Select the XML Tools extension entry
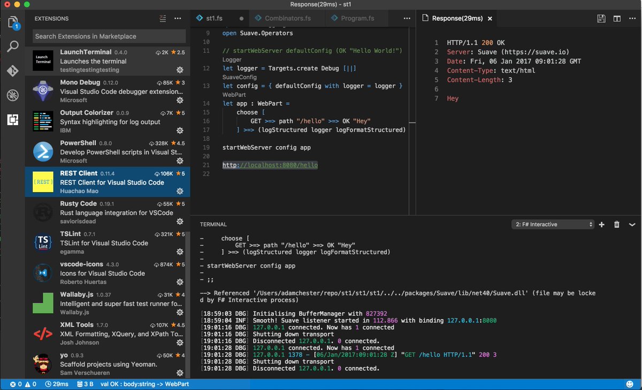The height and width of the screenshot is (390, 642). [x=107, y=333]
